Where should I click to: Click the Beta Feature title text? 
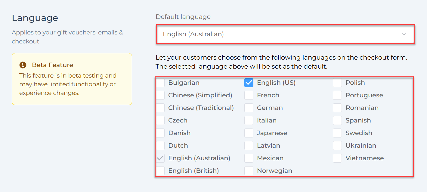53,65
